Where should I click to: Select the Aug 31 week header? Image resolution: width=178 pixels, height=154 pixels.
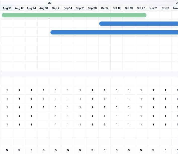click(43, 8)
